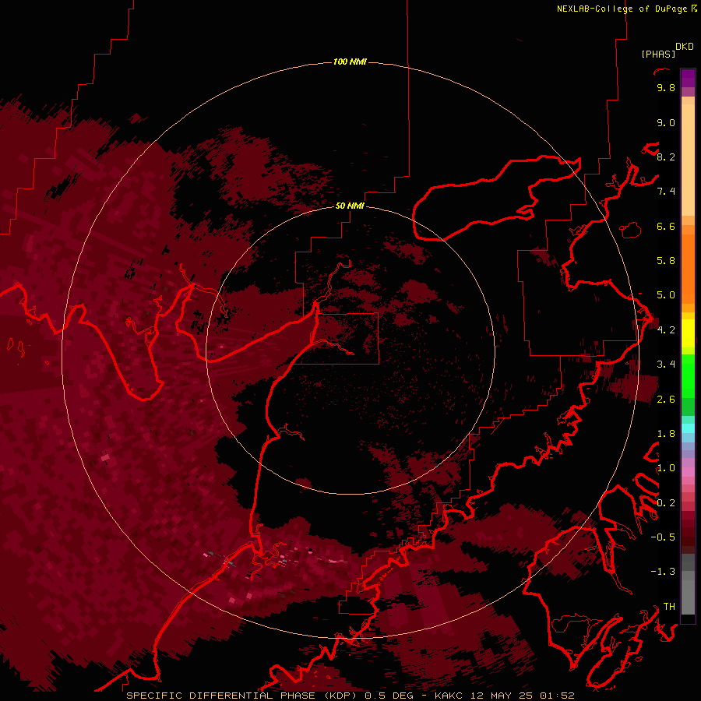Click the [PHAS] legend label

(658, 55)
